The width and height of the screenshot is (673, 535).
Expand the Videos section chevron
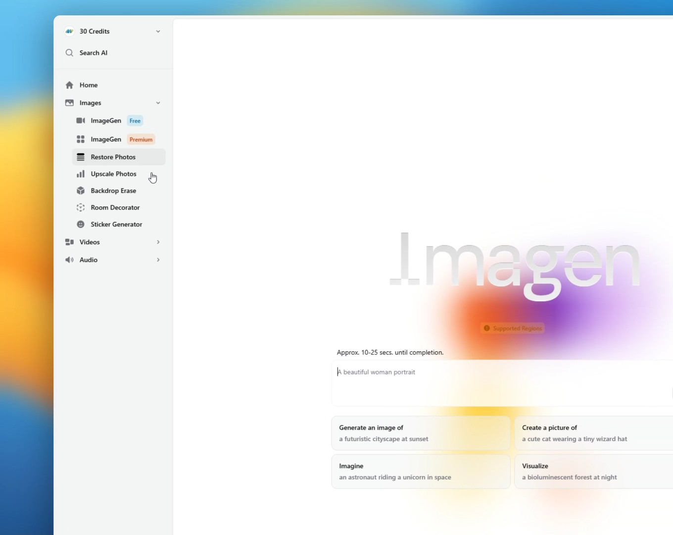coord(158,242)
